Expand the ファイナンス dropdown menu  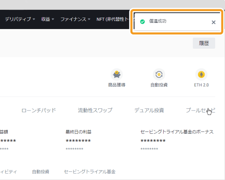(75, 19)
